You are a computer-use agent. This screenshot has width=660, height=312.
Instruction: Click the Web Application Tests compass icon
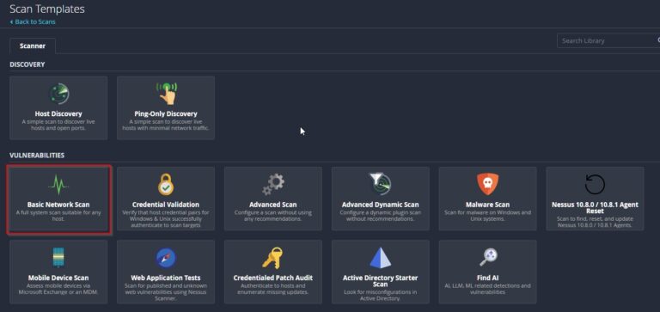(166, 258)
